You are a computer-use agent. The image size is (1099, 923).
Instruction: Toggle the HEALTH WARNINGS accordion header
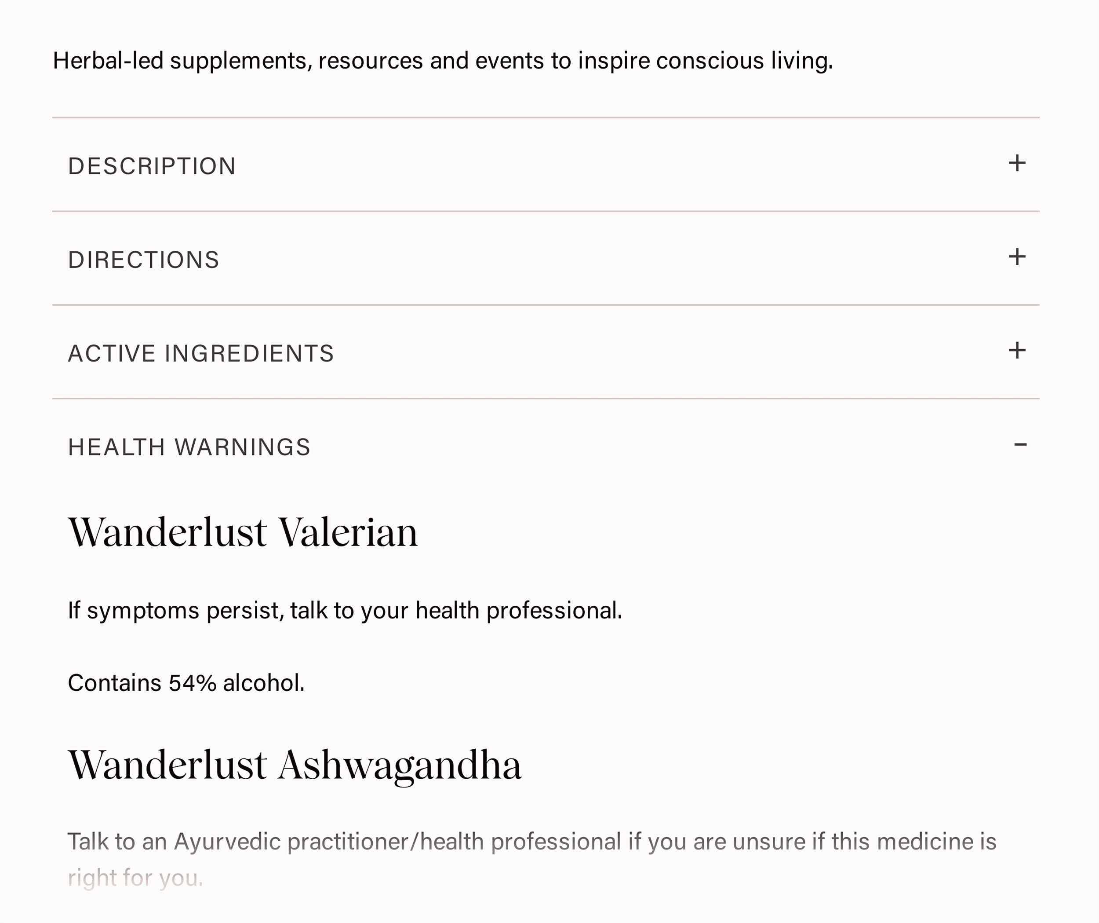pos(189,447)
